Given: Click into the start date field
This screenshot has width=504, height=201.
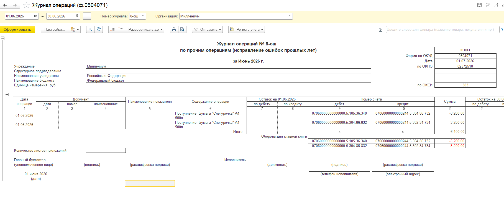Looking at the screenshot, I should [x=19, y=16].
